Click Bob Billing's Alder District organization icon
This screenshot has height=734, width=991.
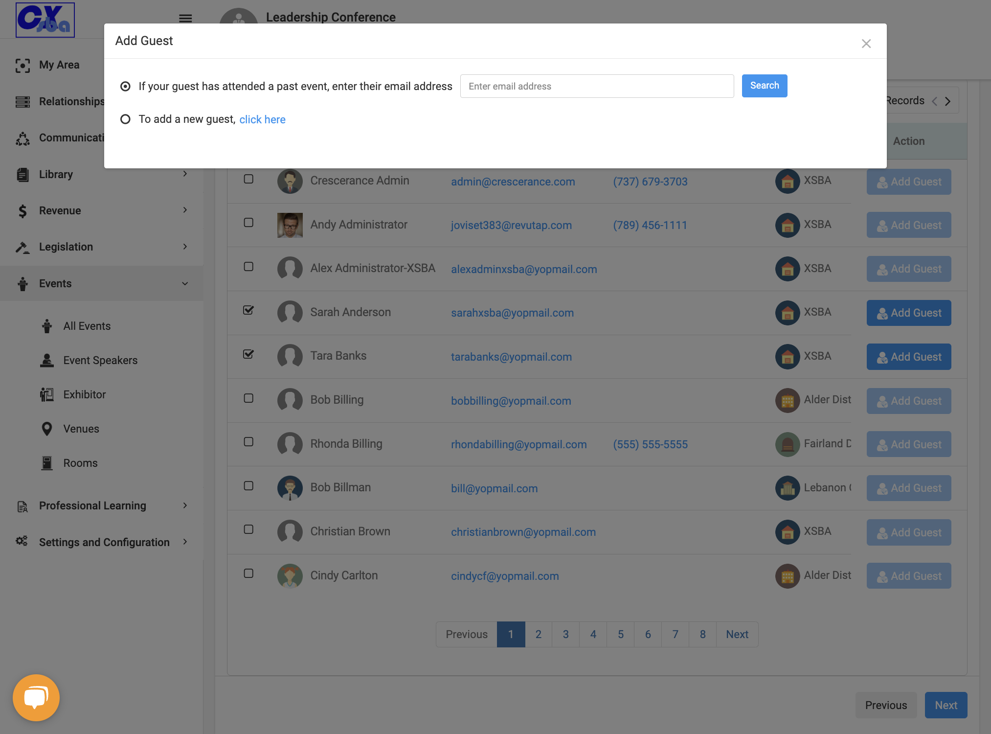click(788, 400)
